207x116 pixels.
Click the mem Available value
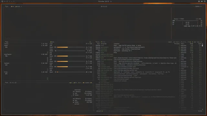pos(44,54)
